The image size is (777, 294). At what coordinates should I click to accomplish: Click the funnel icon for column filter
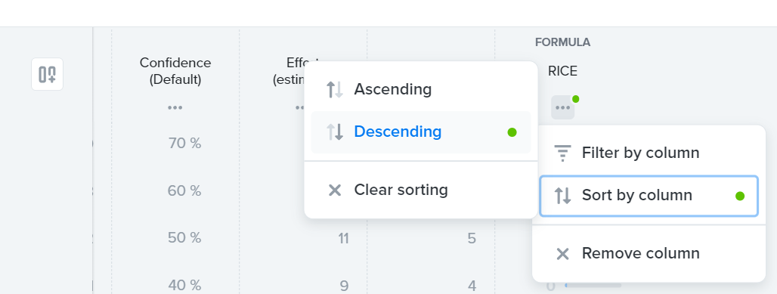point(562,153)
